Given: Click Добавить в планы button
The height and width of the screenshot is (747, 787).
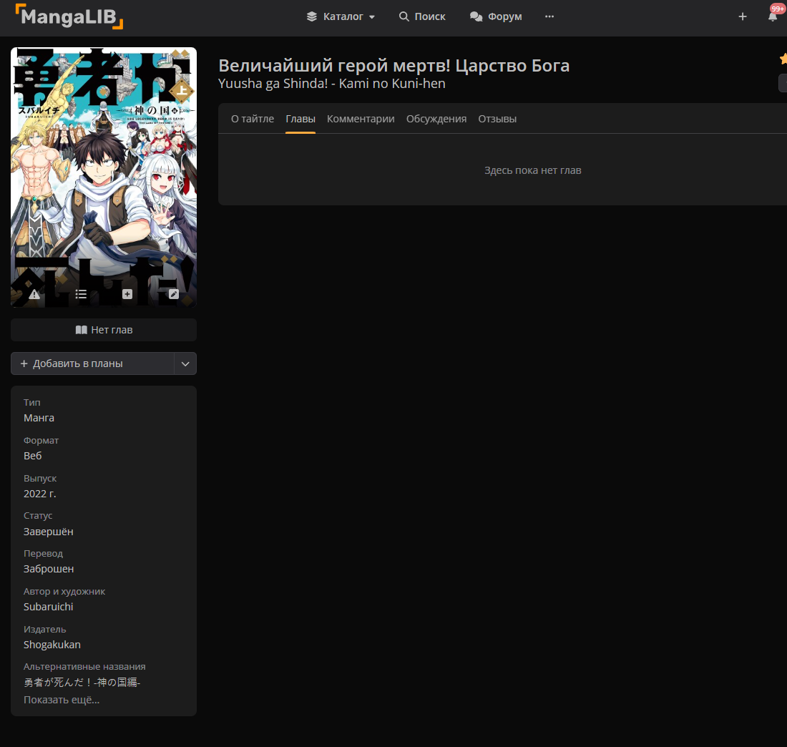Looking at the screenshot, I should (x=92, y=363).
